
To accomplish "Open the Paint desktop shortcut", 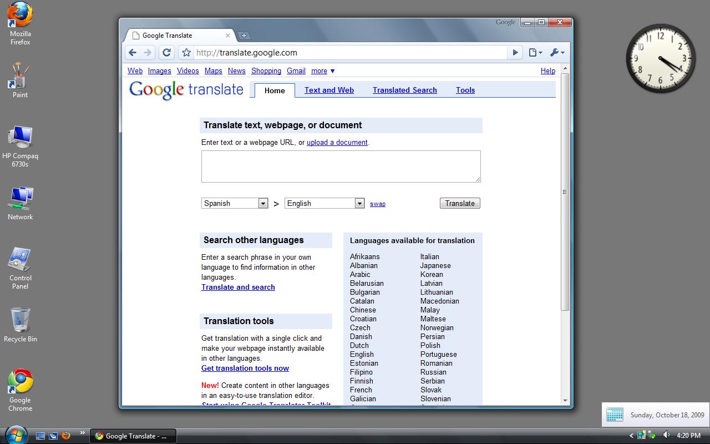I will (20, 79).
